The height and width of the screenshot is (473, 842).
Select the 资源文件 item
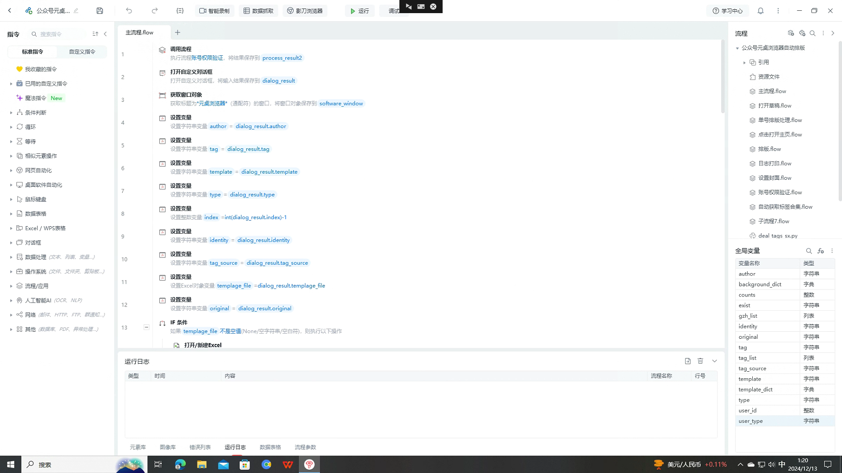[769, 76]
